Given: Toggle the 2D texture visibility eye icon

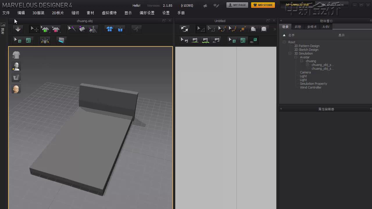Looking at the screenshot, I should pos(253,40).
